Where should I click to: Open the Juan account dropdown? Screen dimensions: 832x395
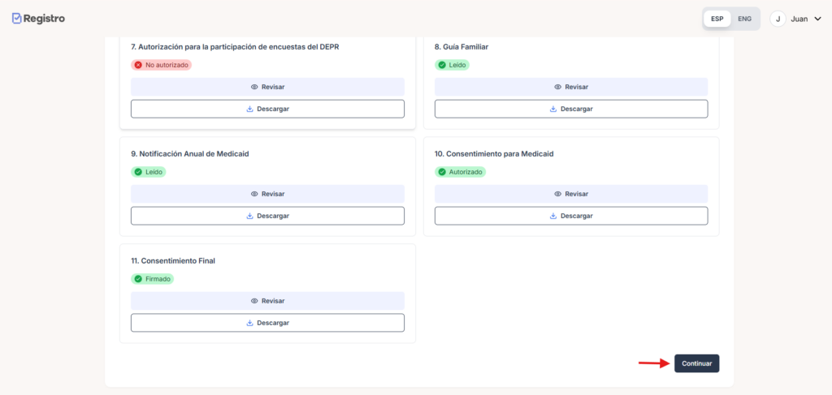(799, 19)
